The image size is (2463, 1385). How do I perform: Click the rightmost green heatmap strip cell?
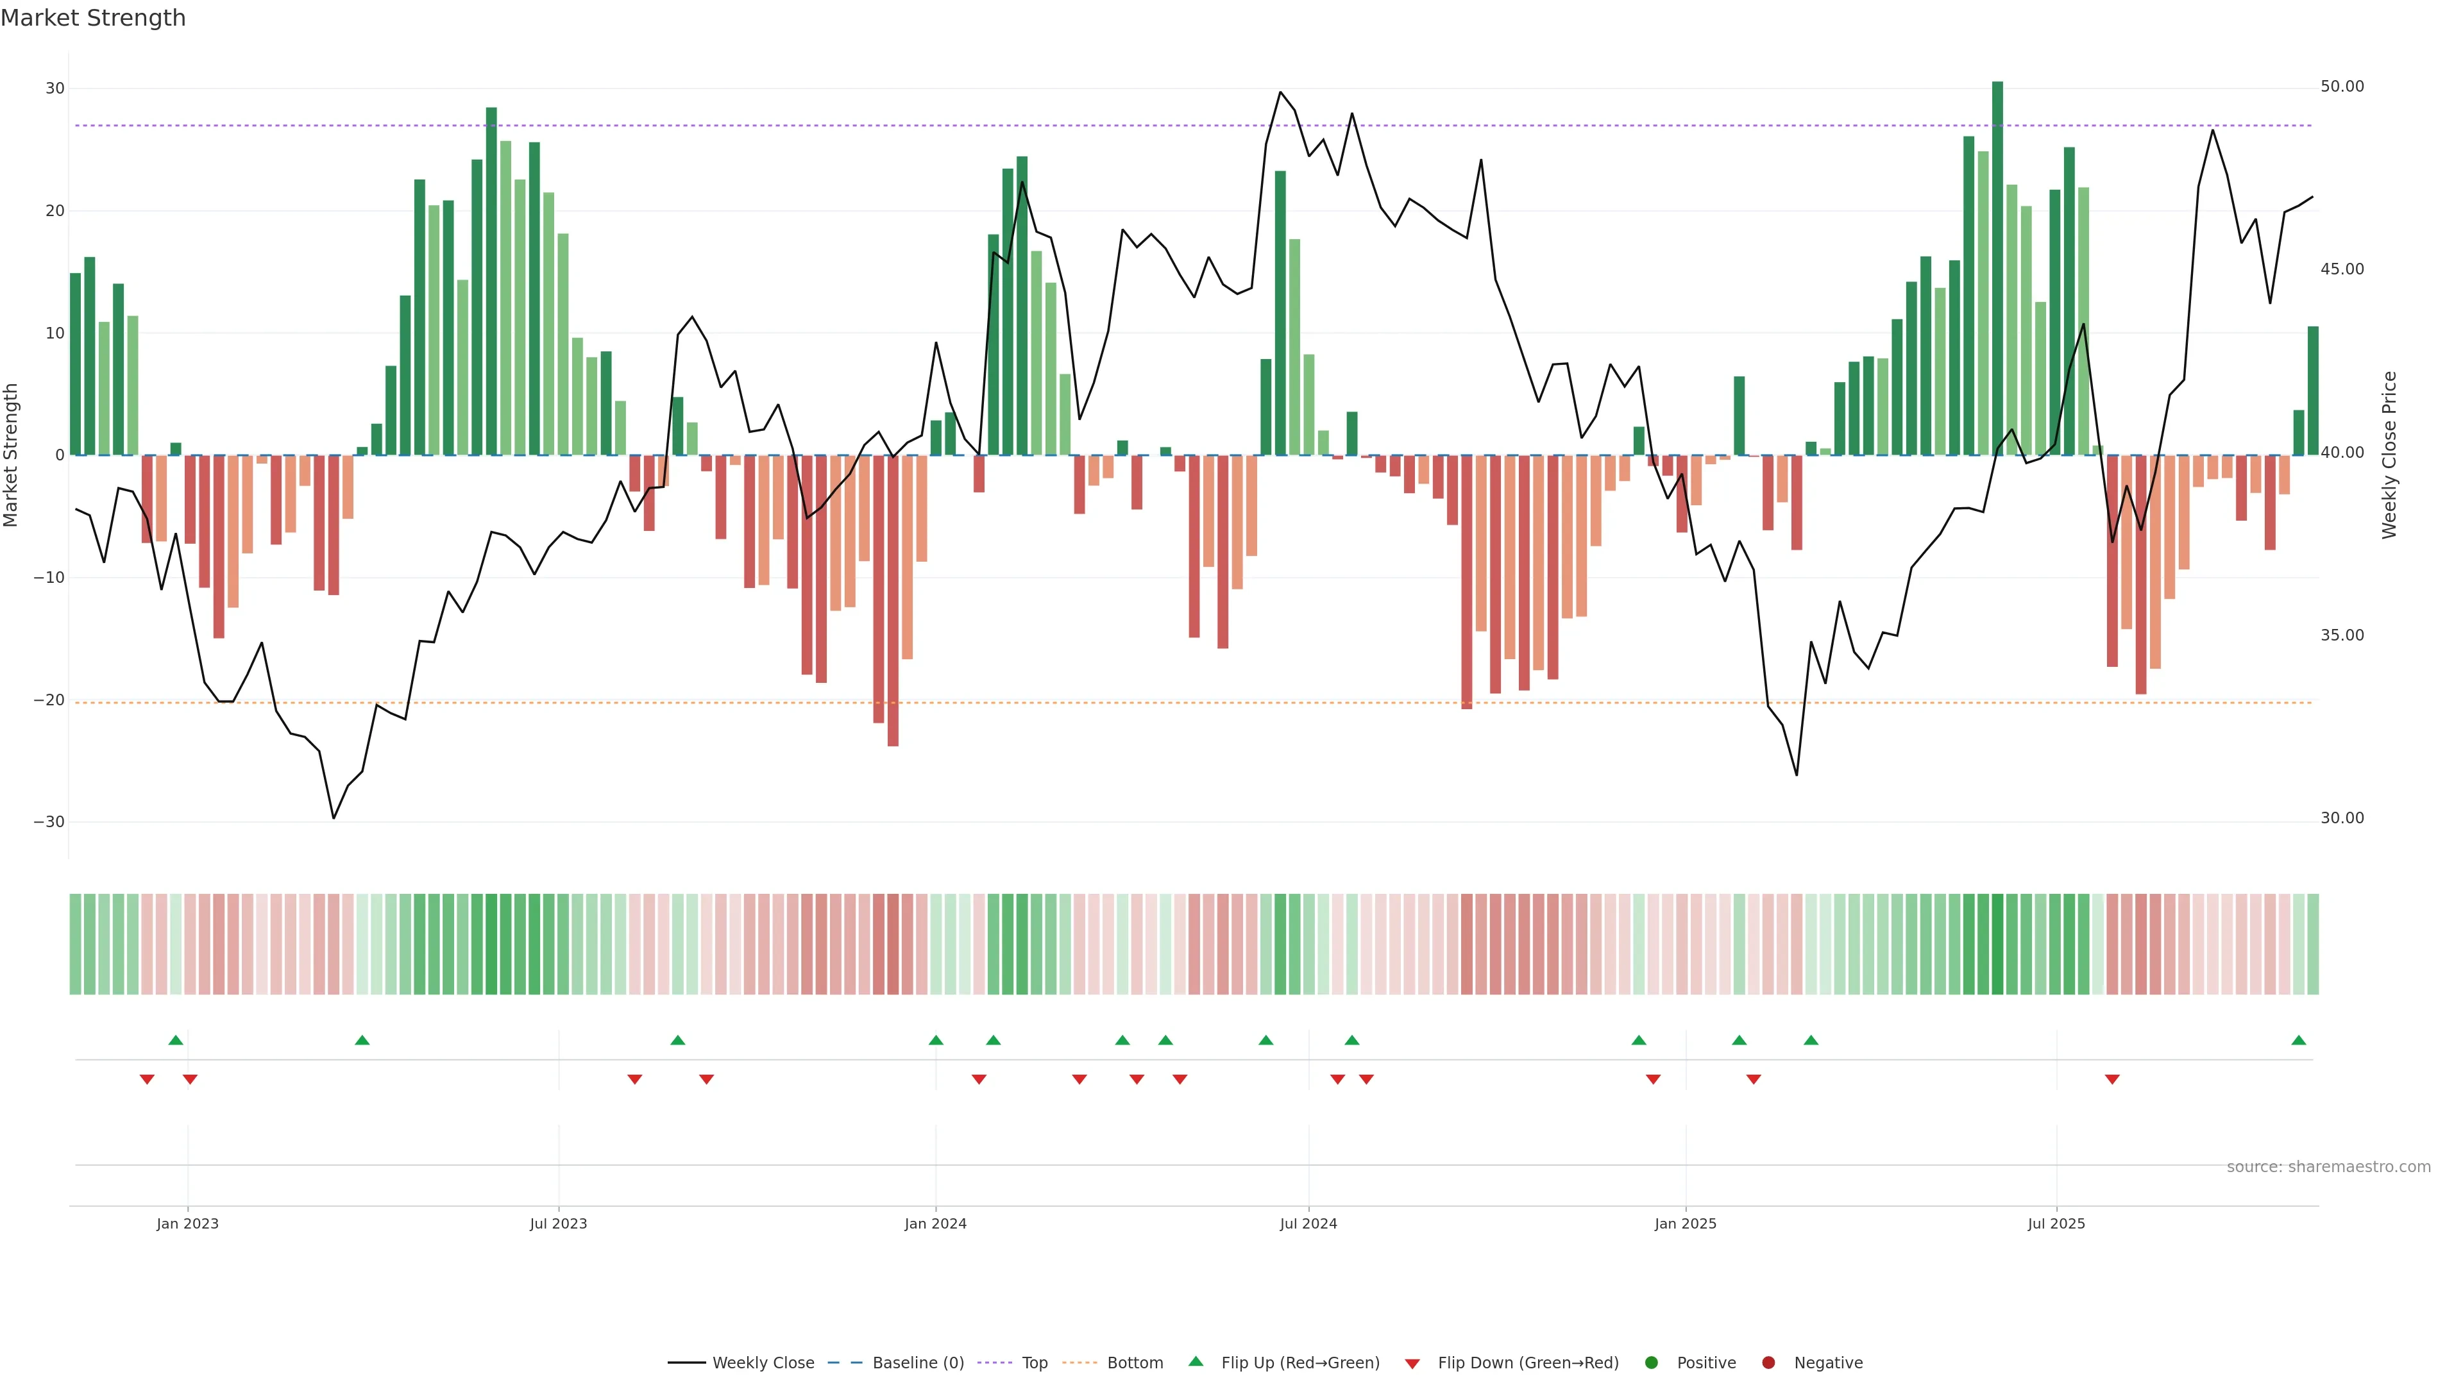(2313, 944)
